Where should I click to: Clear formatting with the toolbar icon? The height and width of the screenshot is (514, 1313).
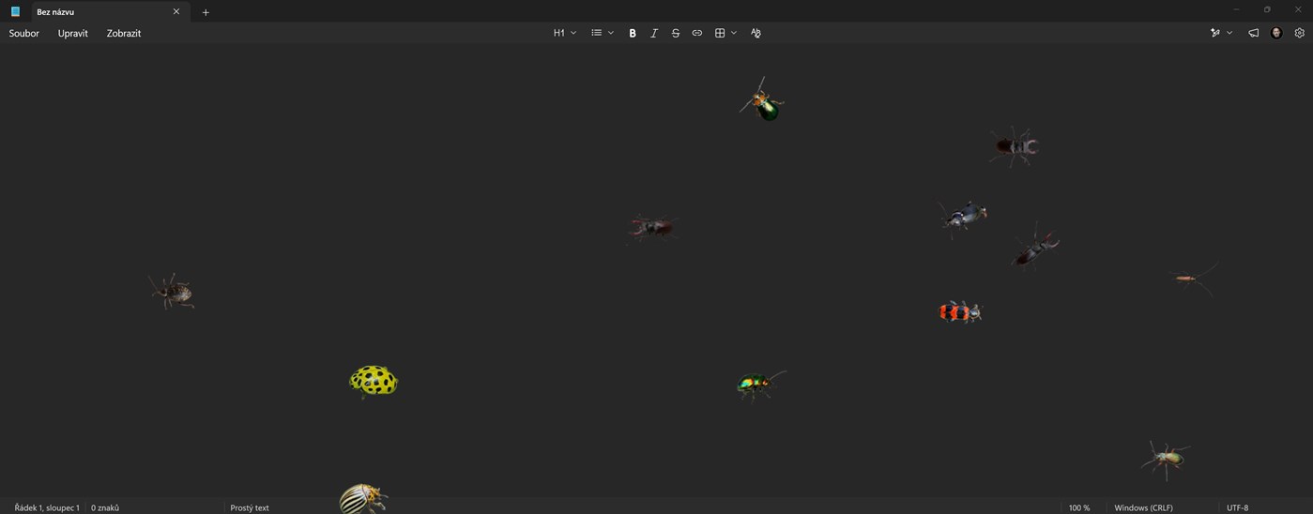[x=756, y=33]
